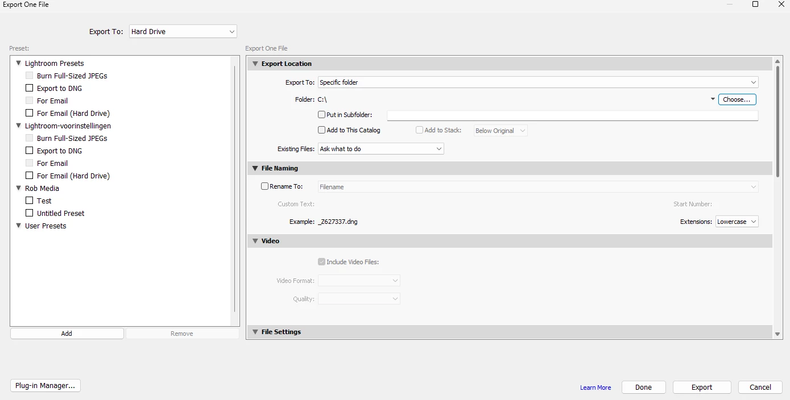Click the Rob Media group label

pyautogui.click(x=42, y=188)
